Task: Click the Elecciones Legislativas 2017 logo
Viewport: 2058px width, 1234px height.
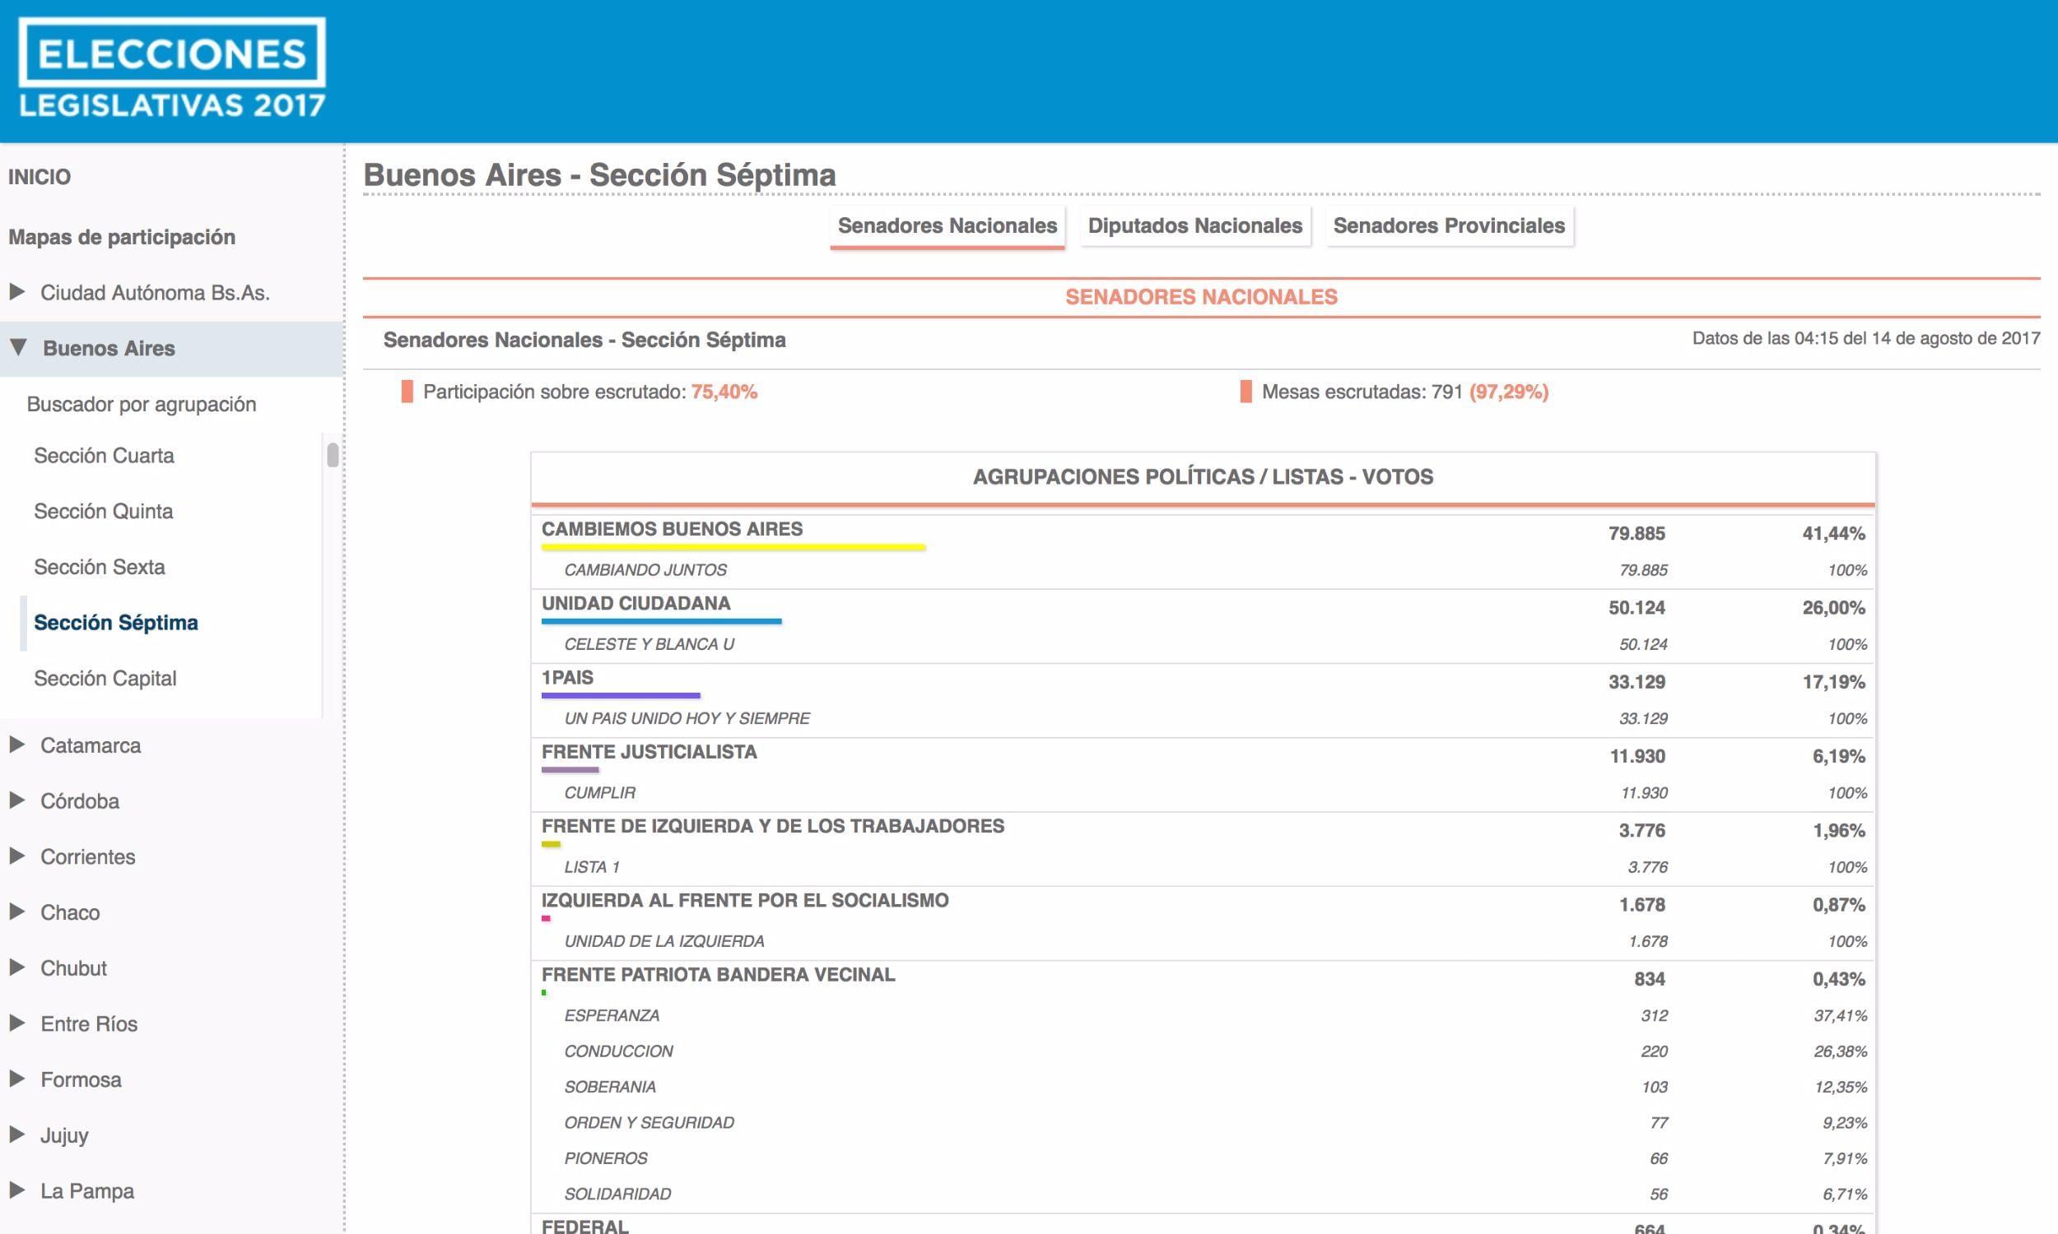Action: pyautogui.click(x=172, y=68)
